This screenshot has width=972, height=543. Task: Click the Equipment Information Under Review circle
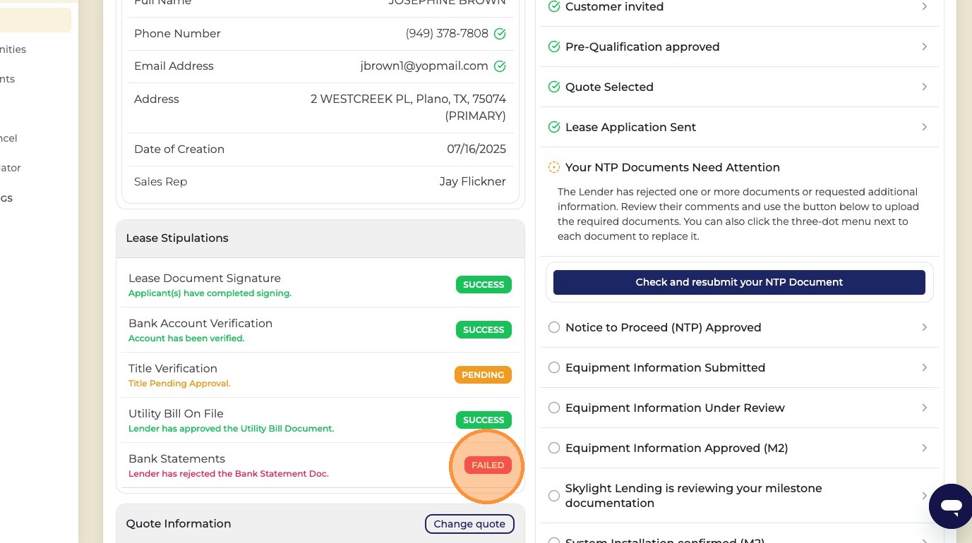[x=554, y=408]
